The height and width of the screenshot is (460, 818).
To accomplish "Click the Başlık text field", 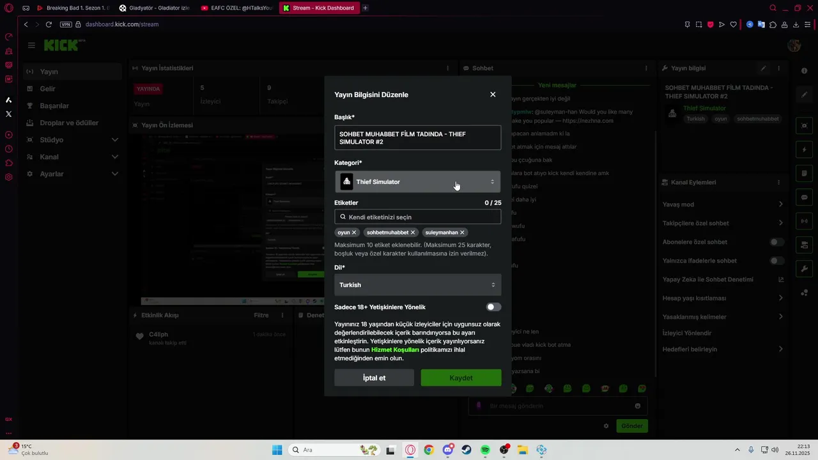I will tap(417, 138).
